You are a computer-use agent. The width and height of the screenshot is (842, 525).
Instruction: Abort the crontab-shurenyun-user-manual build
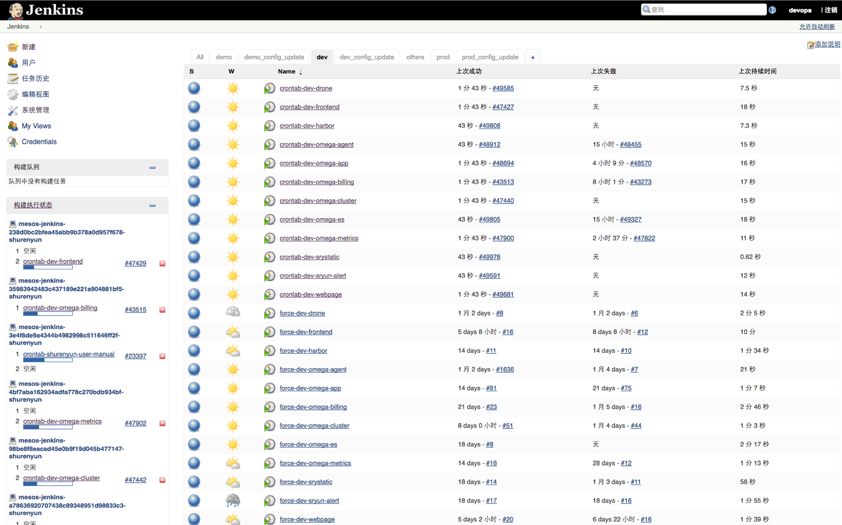[162, 356]
